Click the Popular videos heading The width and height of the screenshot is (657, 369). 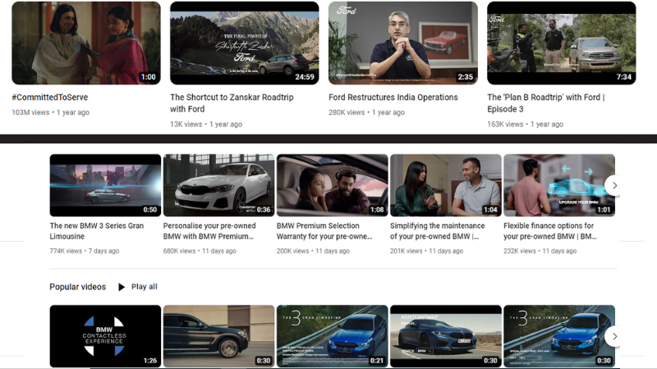[x=77, y=286]
